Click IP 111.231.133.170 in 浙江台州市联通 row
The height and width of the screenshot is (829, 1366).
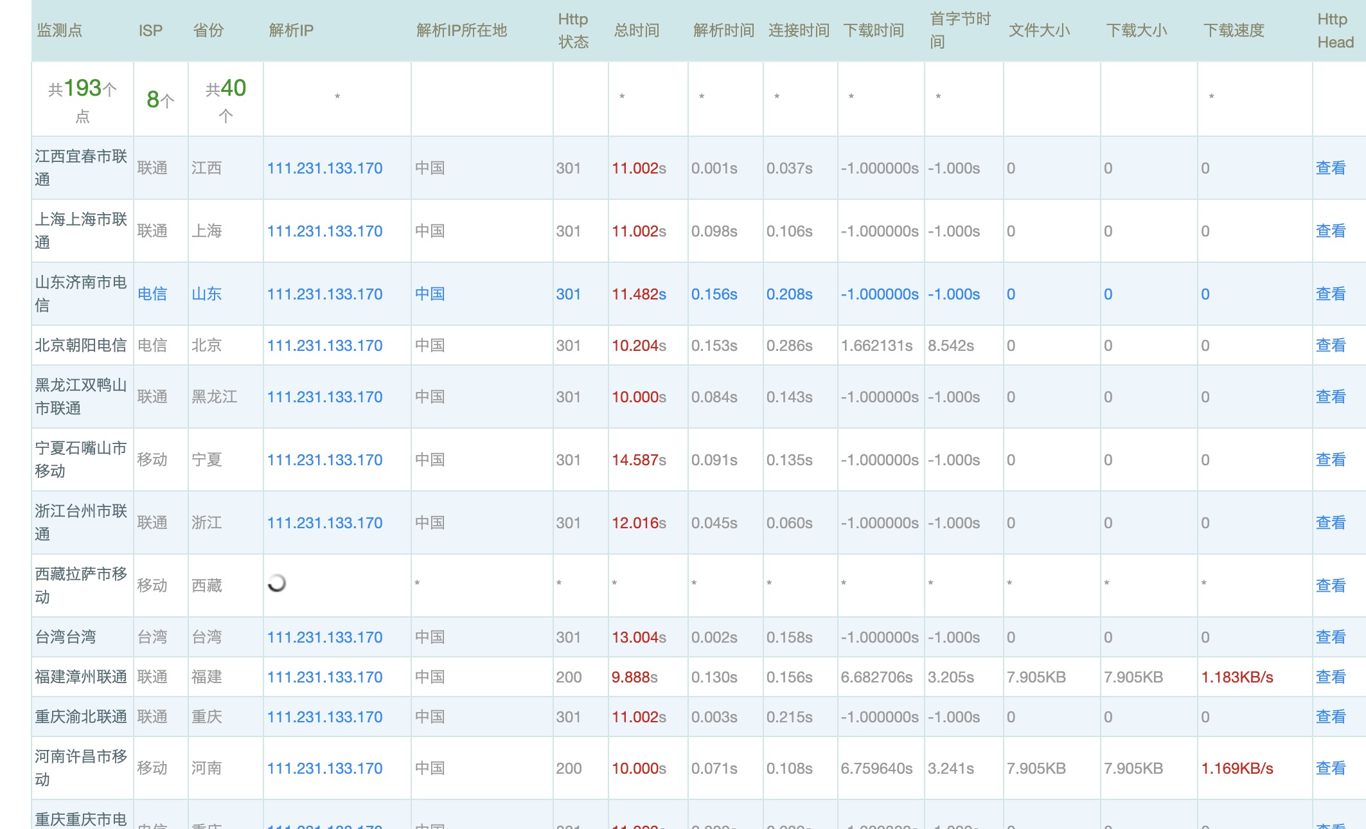(324, 522)
